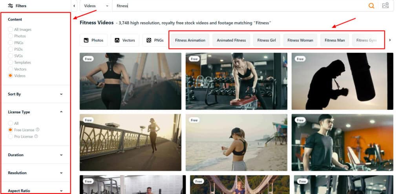Screen dimensions: 402x194
Task: Select the PSDs content radio button
Action: pyautogui.click(x=10, y=49)
